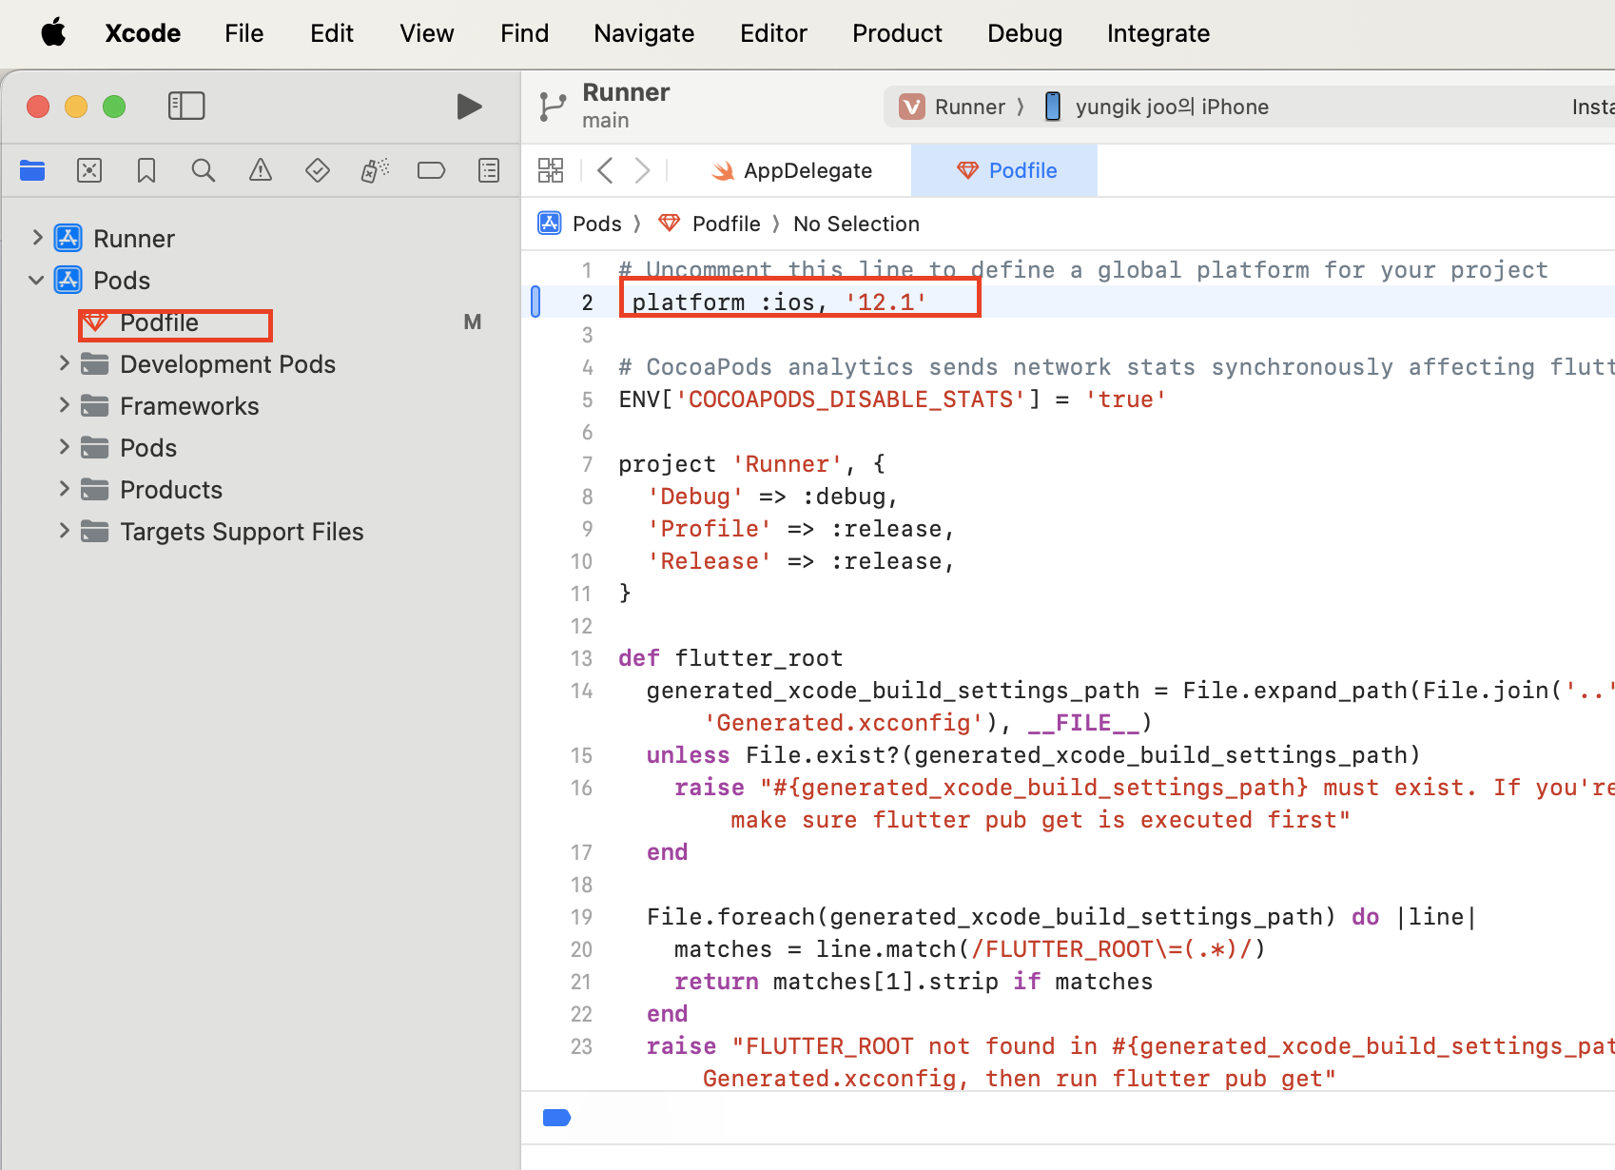This screenshot has width=1615, height=1170.
Task: Click the platform :ios '12.1' line
Action: (779, 302)
